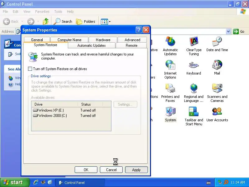This screenshot has width=249, height=187.
Task: Click the Drive column header
Action: (55, 104)
